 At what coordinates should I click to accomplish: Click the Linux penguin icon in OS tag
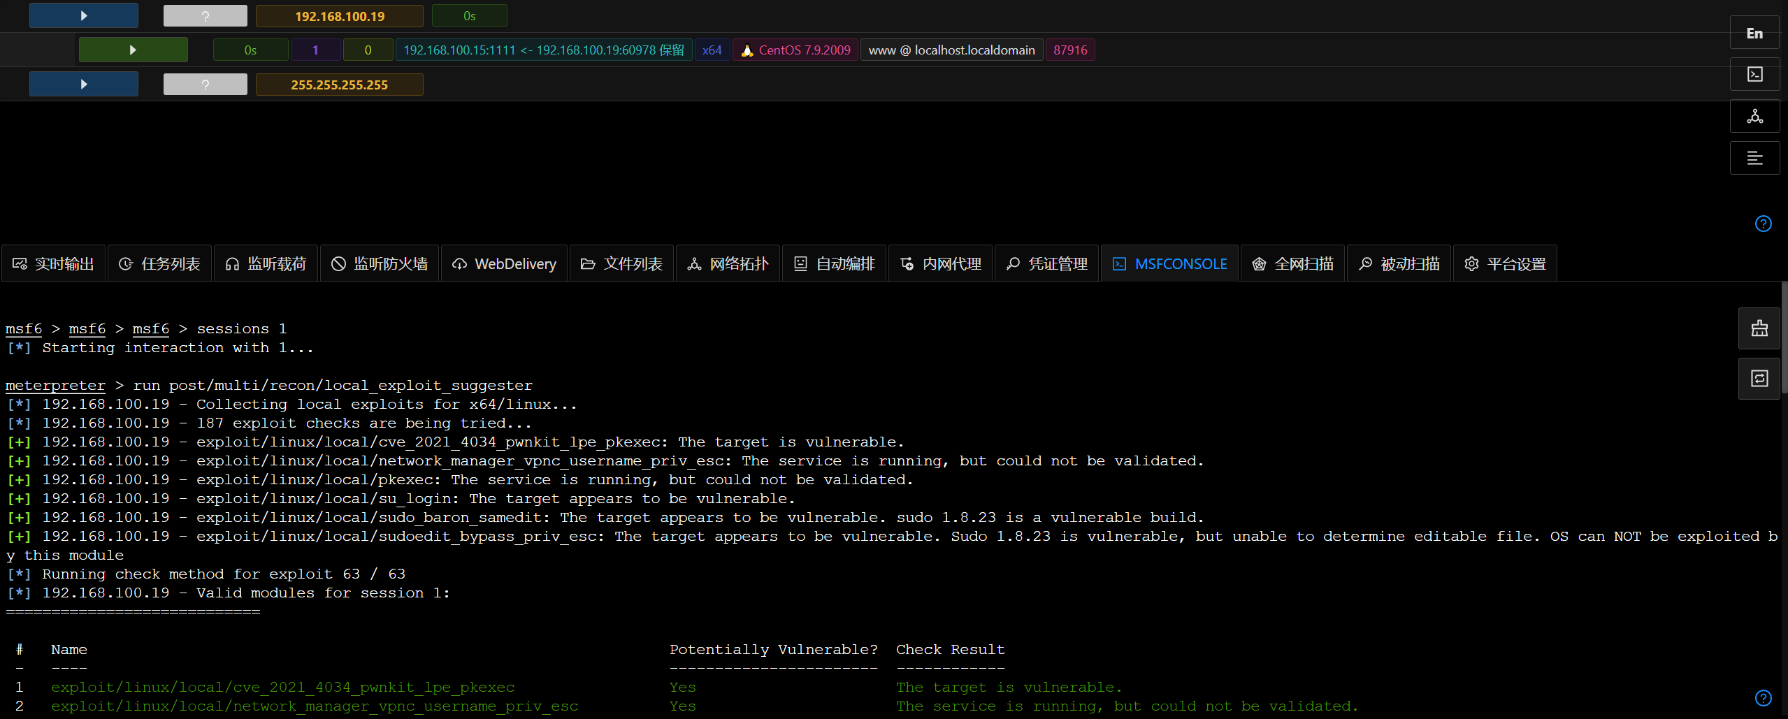coord(747,50)
